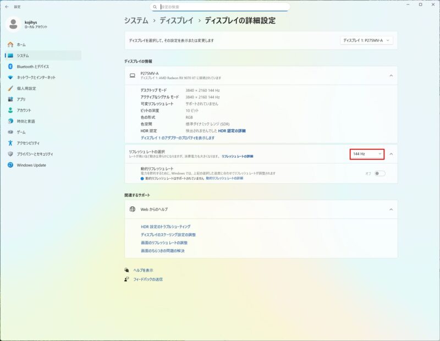Click the 色の形式 value RGB
Image resolution: width=440 pixels, height=341 pixels.
tap(189, 117)
